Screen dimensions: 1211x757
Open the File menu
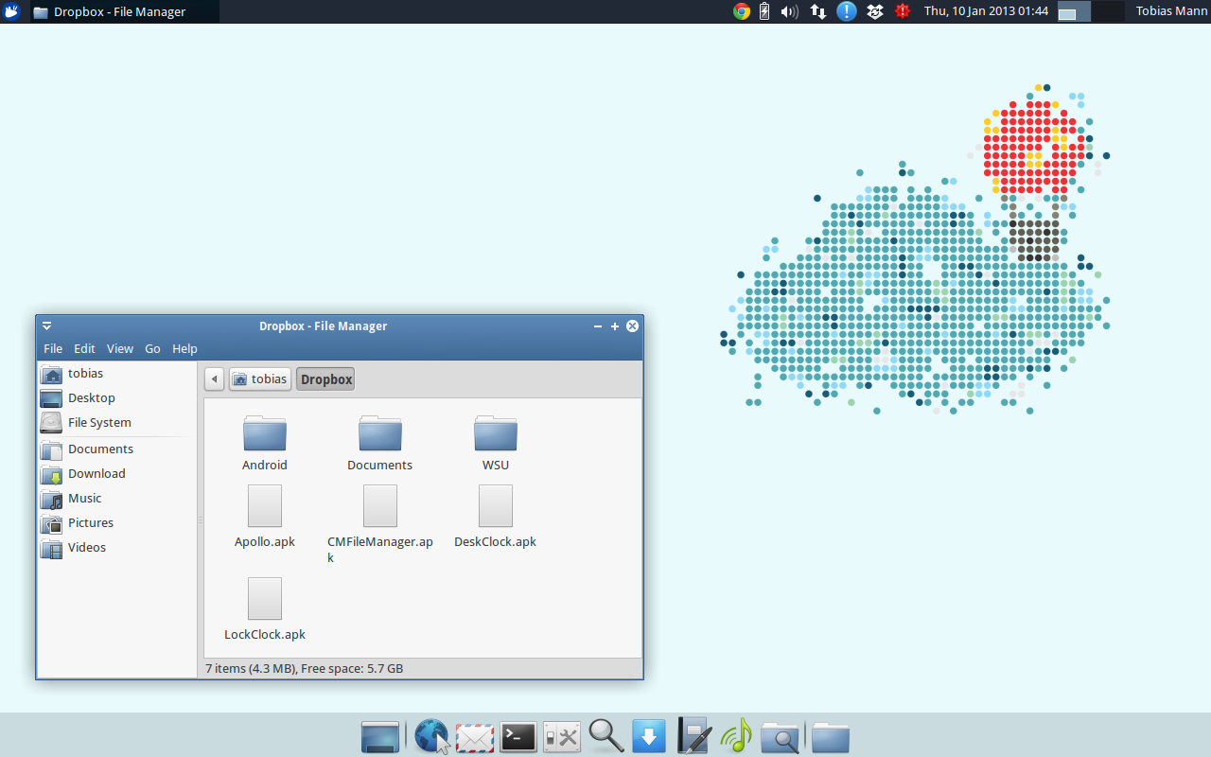[53, 349]
